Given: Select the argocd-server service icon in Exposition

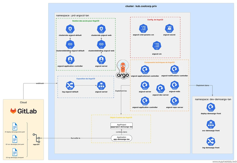Looking at the screenshot, I should (x=101, y=86).
